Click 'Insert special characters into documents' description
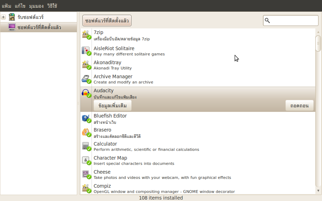322x201 pixels. pos(134,163)
